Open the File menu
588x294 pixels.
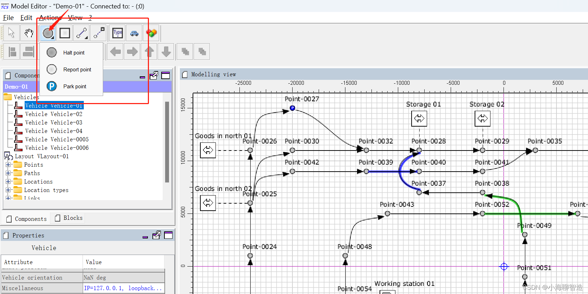8,18
